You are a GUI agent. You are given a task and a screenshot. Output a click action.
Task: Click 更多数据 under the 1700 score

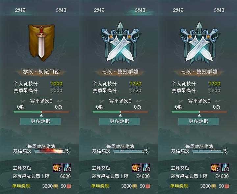point(198,121)
